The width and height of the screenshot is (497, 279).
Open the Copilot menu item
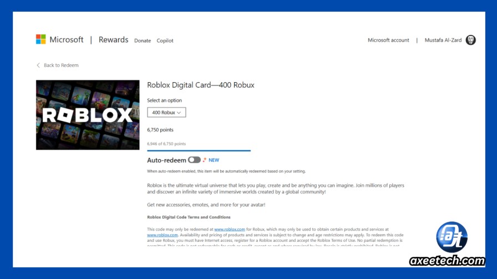(x=165, y=40)
